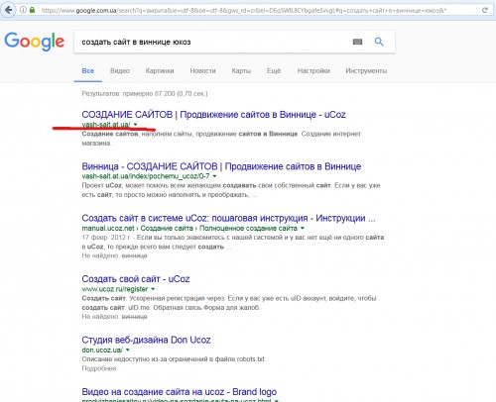The height and width of the screenshot is (402, 496).
Task: Open Создать сайт в системе uCoz result
Action: 228,218
